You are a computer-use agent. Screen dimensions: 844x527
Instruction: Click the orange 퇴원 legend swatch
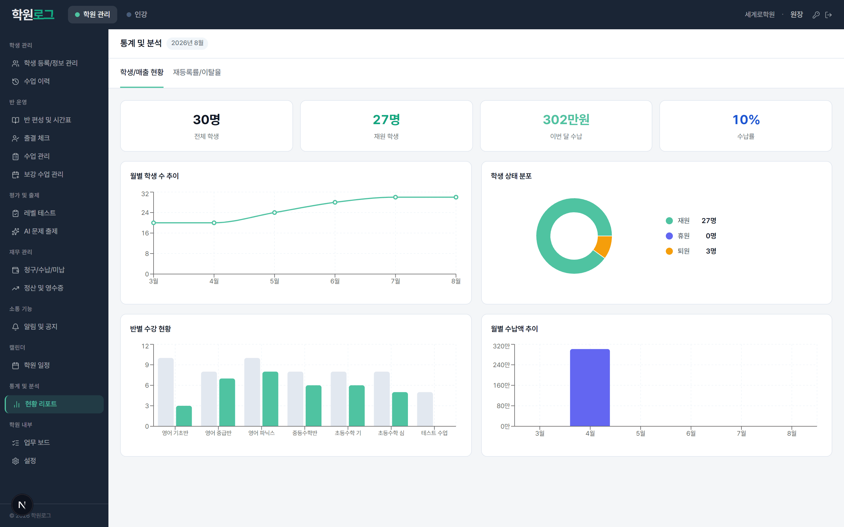(669, 251)
